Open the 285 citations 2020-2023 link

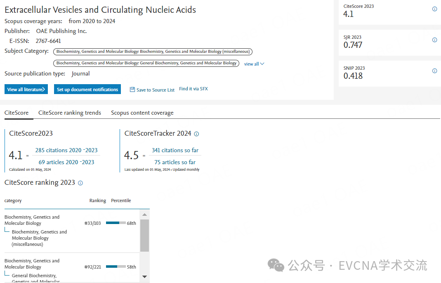(x=66, y=150)
